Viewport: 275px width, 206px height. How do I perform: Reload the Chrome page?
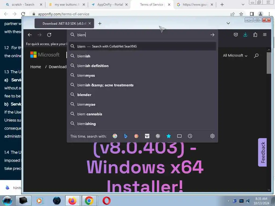(x=23, y=14)
